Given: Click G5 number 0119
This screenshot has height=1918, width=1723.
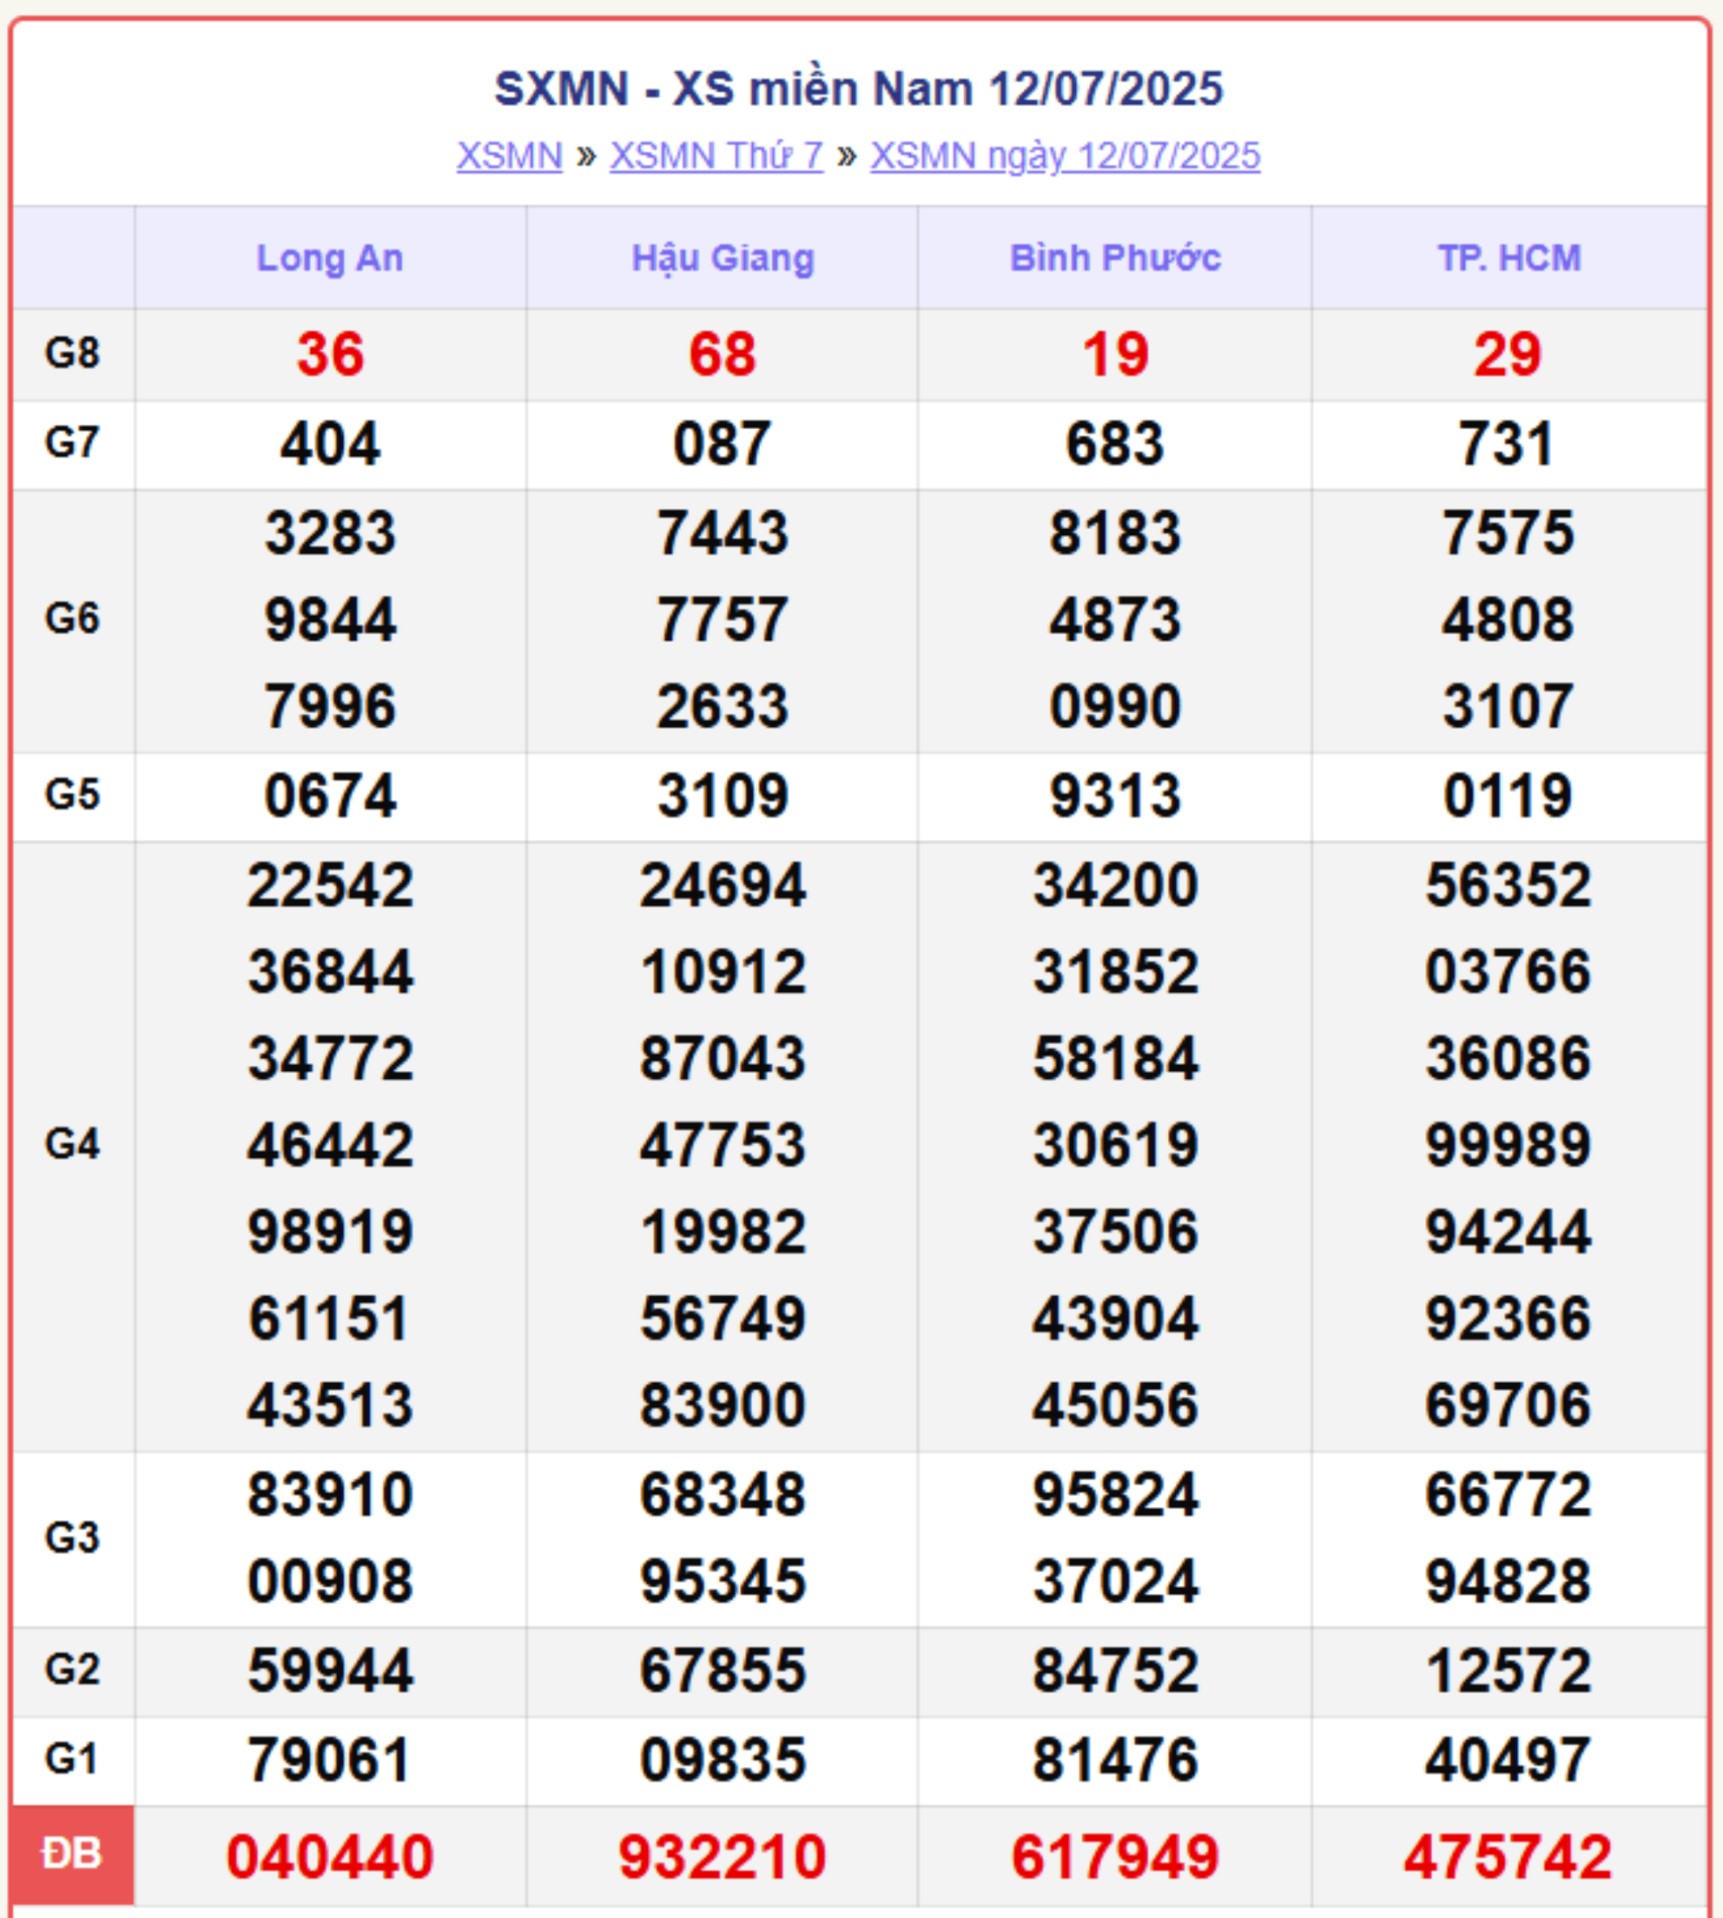Looking at the screenshot, I should click(x=1508, y=795).
